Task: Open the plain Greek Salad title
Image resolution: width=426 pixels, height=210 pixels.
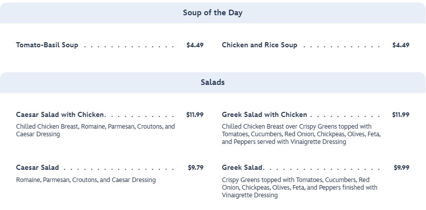Action: [x=242, y=168]
